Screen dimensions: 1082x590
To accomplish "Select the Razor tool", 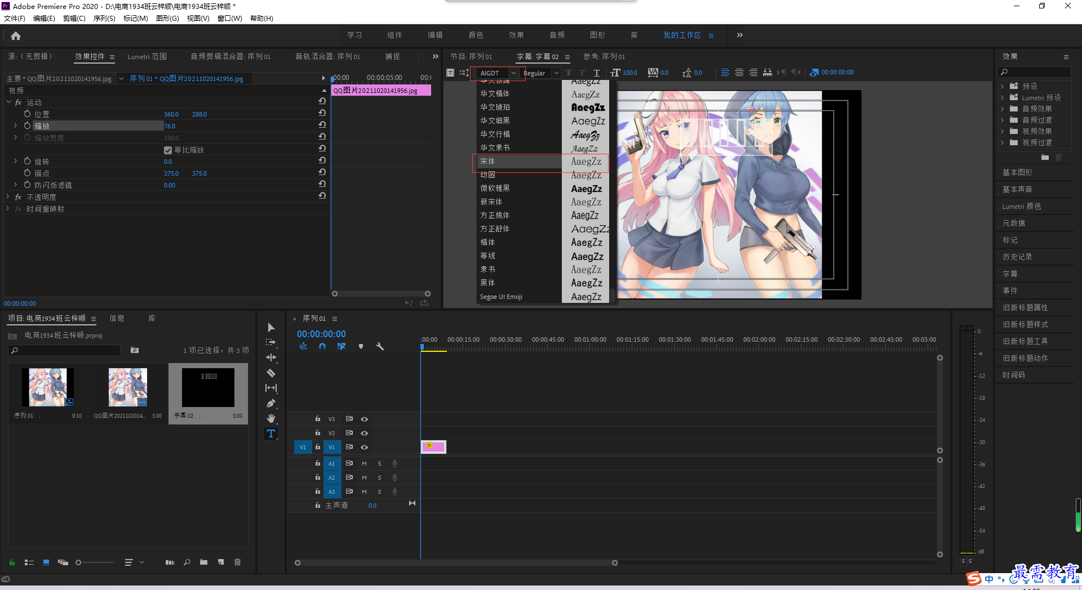I will point(271,373).
